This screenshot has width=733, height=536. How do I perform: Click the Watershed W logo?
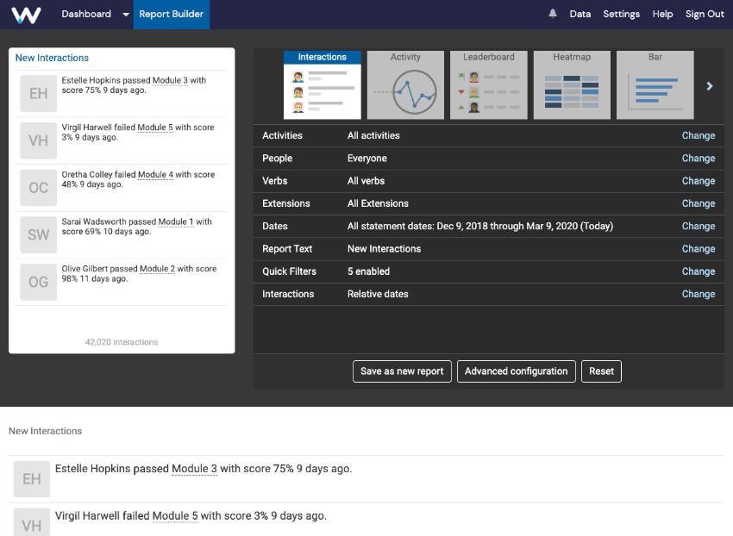[26, 15]
